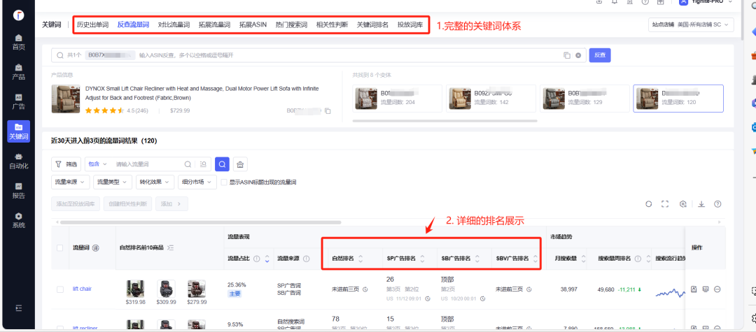
Task: Click the refresh circle icon above table
Action: tap(648, 204)
